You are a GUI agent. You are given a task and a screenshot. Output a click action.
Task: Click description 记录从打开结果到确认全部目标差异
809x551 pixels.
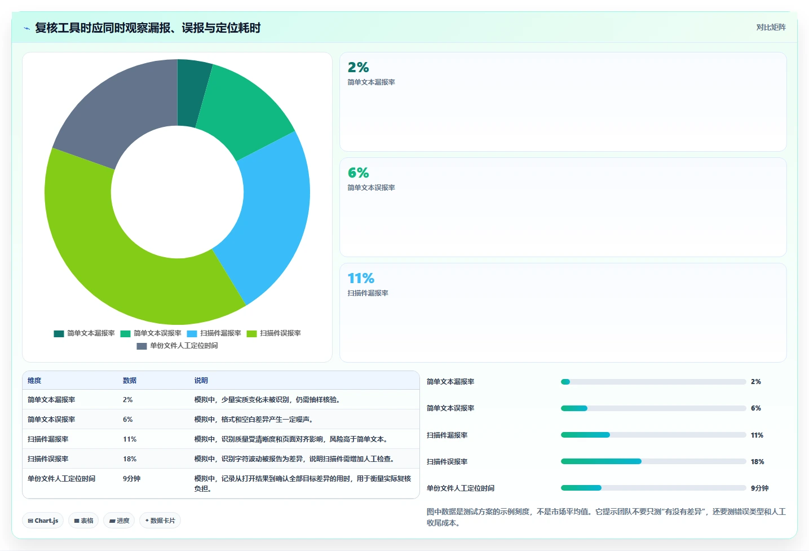pos(303,484)
